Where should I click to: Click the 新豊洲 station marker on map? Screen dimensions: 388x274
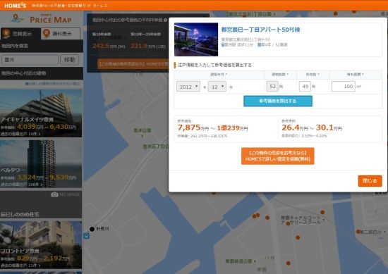(92, 229)
